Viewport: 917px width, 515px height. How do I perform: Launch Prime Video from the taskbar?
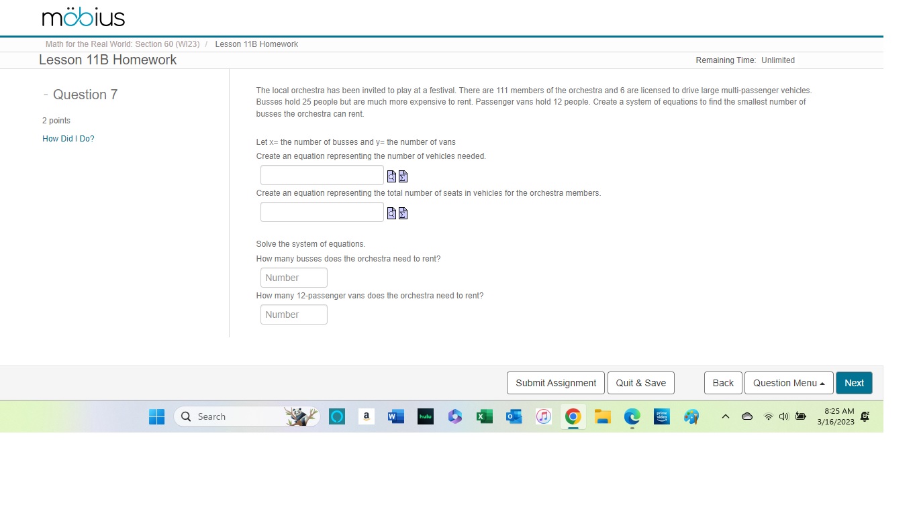click(x=662, y=417)
